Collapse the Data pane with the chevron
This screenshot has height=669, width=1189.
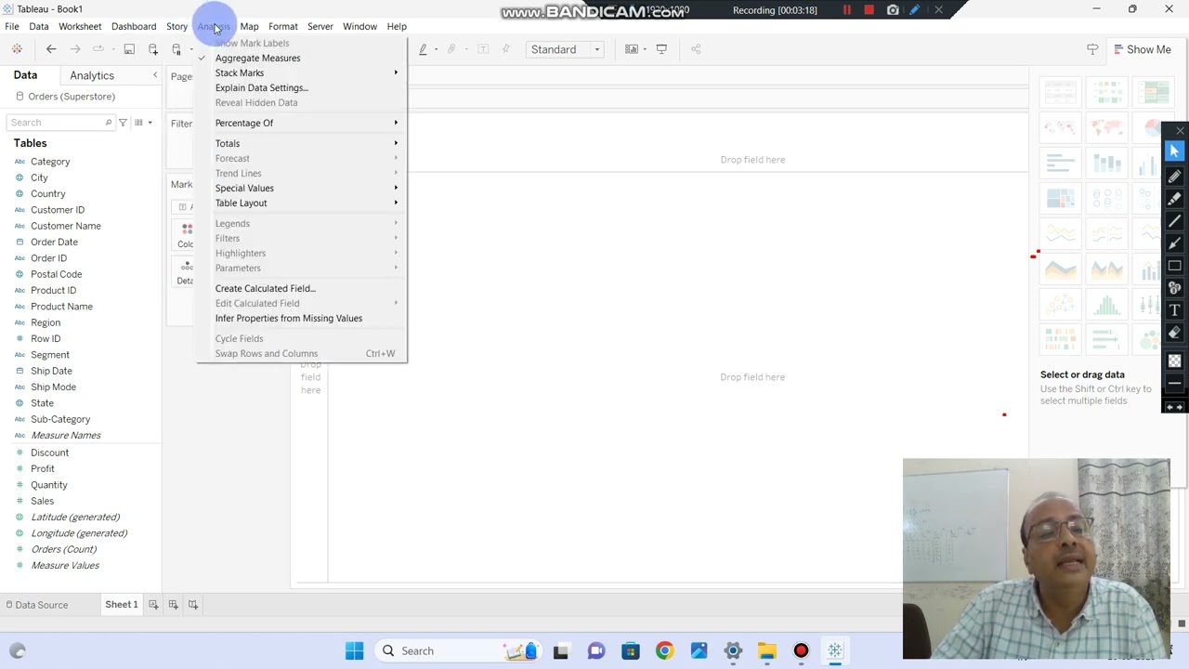155,75
